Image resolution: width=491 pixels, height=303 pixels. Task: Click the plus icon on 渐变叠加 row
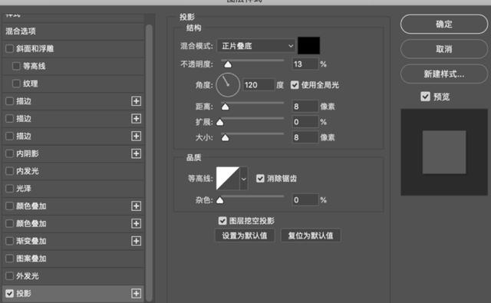(136, 241)
